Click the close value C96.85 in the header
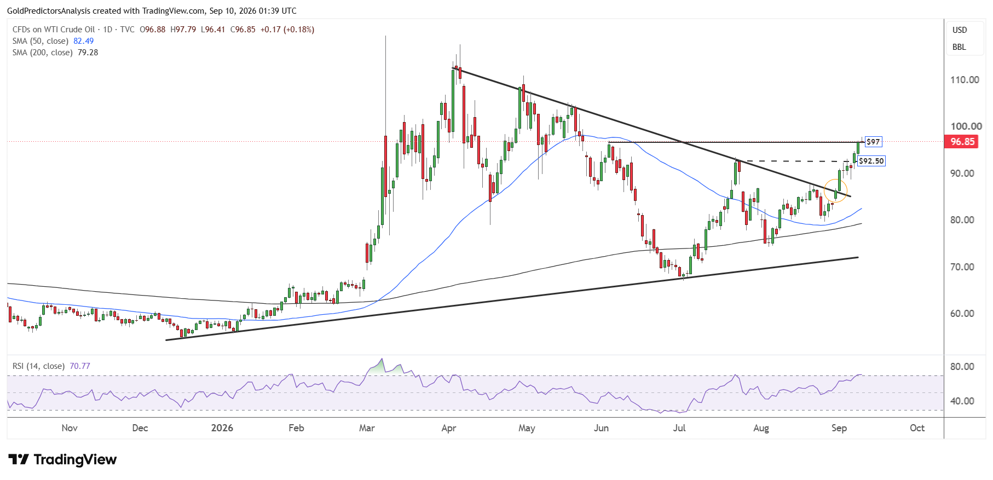Image resolution: width=993 pixels, height=480 pixels. pos(243,30)
